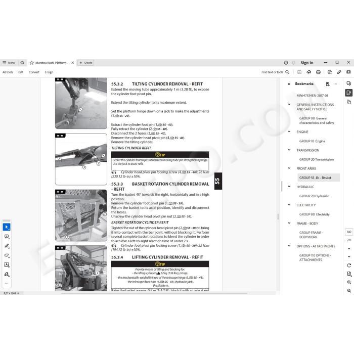The image size is (354, 354).
Task: Select GROUP 80 Electricity bookmark
Action: 314,214
